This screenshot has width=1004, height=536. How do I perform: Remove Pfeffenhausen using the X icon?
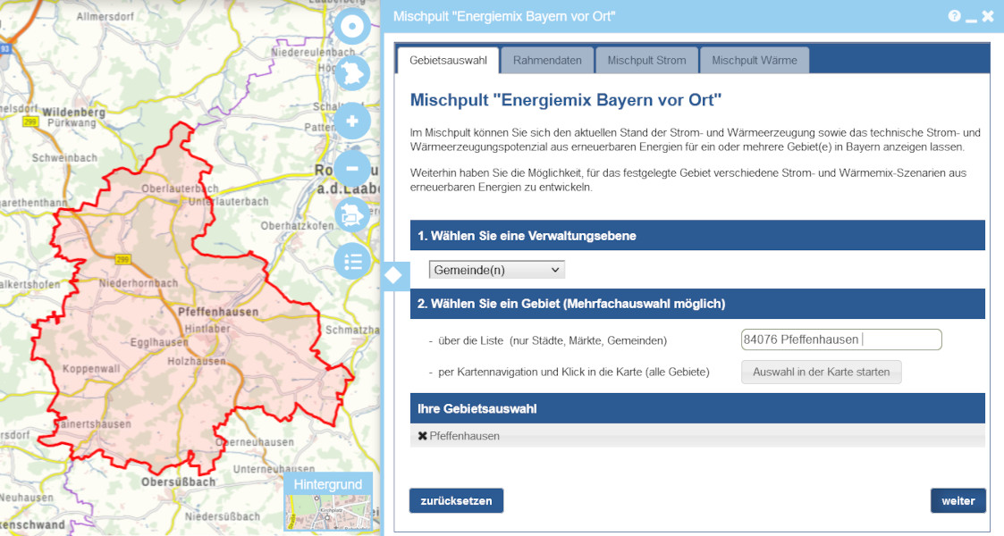pyautogui.click(x=422, y=436)
